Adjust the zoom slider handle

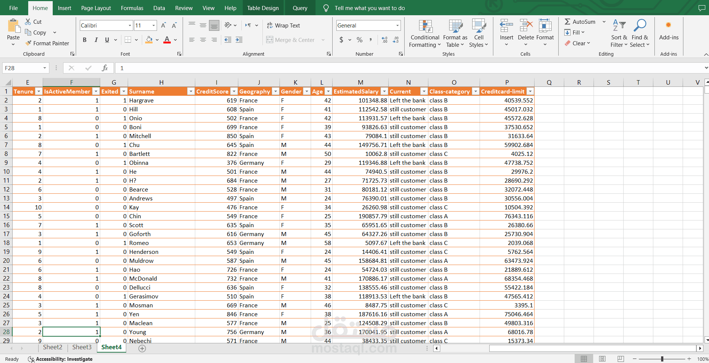coord(662,359)
